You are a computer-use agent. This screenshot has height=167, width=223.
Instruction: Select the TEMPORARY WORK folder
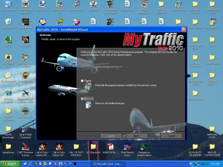212,7
